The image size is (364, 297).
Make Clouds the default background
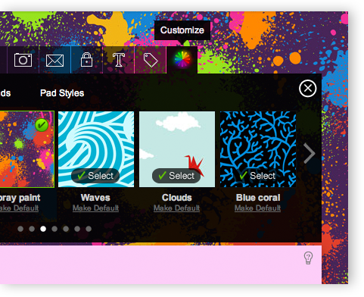tap(176, 208)
